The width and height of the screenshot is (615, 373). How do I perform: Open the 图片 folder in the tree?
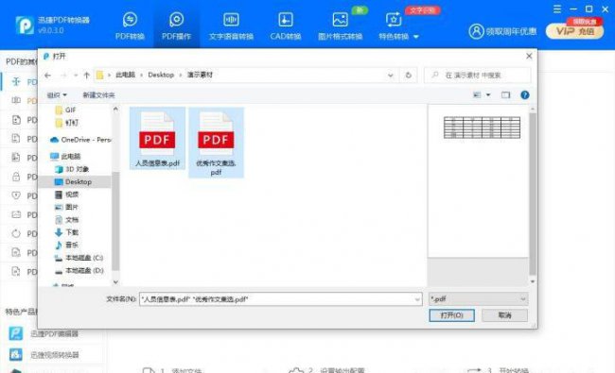pyautogui.click(x=66, y=207)
